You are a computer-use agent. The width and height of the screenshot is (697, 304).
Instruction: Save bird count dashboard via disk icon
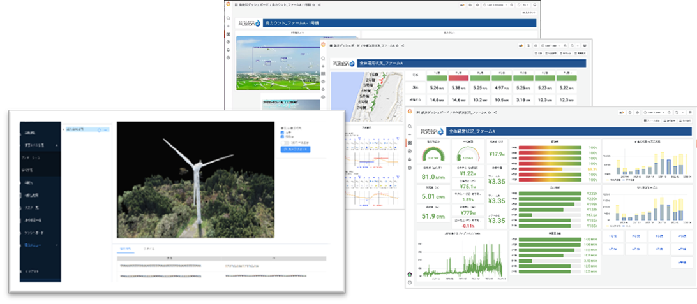point(470,4)
